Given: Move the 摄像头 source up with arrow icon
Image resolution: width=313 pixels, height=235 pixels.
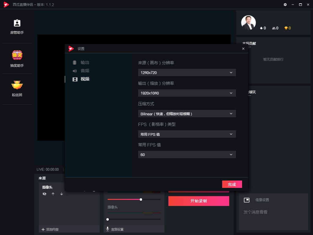Looking at the screenshot, I should pos(53,194).
